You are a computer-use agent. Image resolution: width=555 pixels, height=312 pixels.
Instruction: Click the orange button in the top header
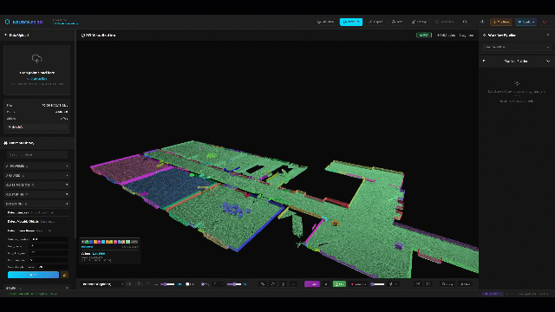501,22
